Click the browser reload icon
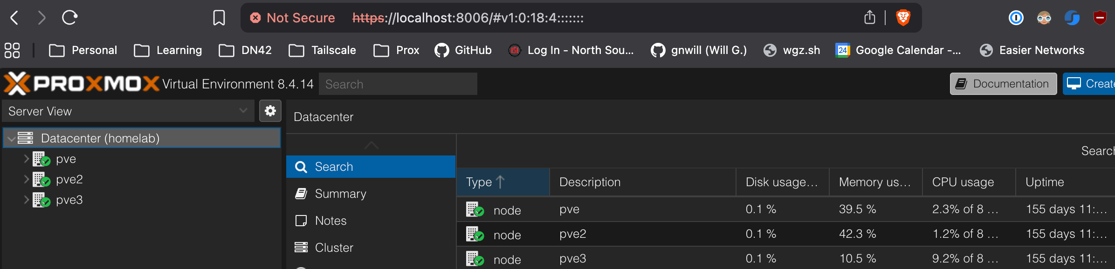Screen dimensions: 1115x269 pyautogui.click(x=69, y=18)
